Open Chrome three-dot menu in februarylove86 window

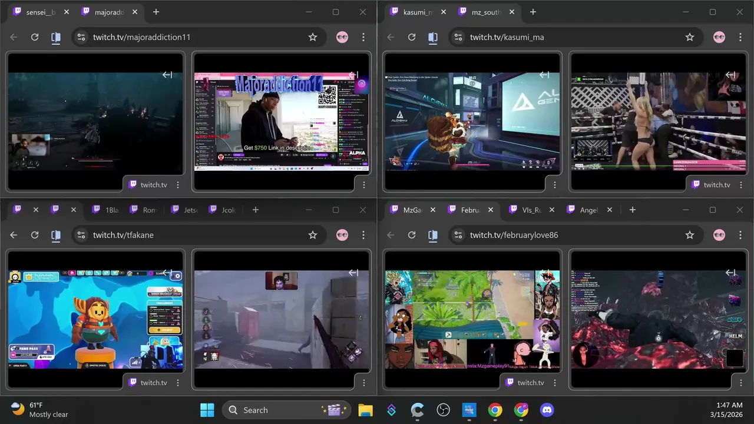(x=740, y=235)
